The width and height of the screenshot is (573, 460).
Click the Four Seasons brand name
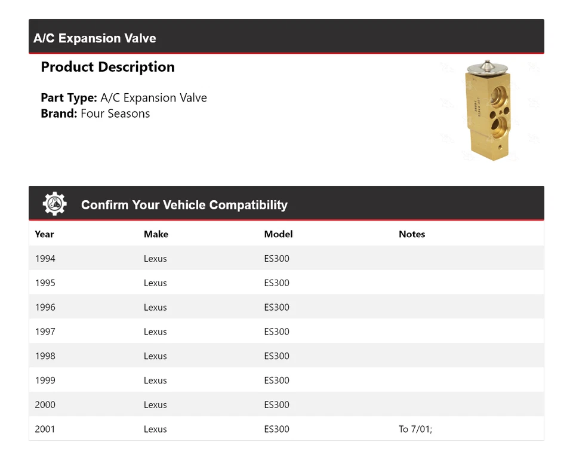115,114
